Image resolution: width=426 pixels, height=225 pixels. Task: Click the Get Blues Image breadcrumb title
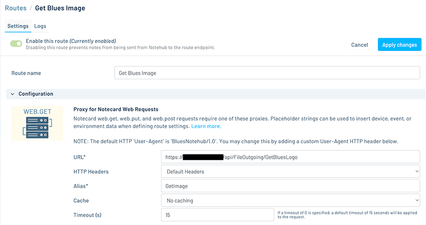point(60,8)
